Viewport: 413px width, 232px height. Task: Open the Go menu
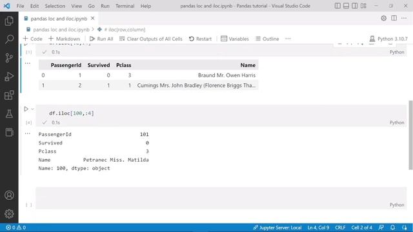(x=91, y=6)
